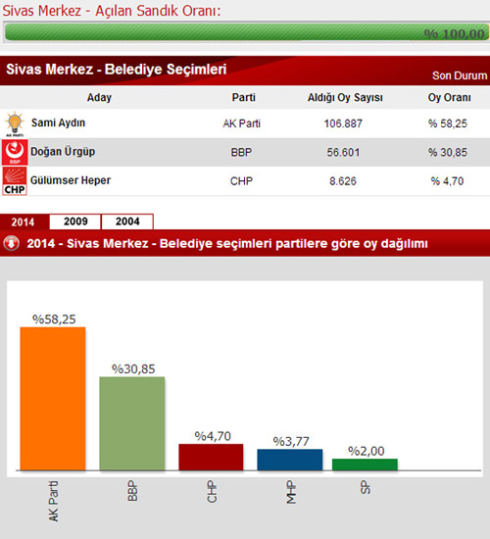Click the green SP bar

click(x=365, y=465)
